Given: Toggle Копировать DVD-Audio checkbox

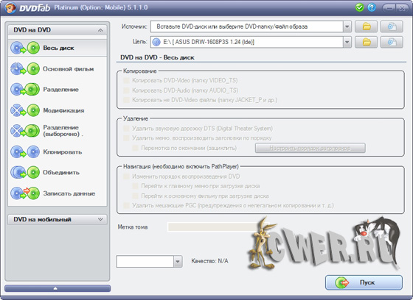Looking at the screenshot, I should click(x=126, y=90).
